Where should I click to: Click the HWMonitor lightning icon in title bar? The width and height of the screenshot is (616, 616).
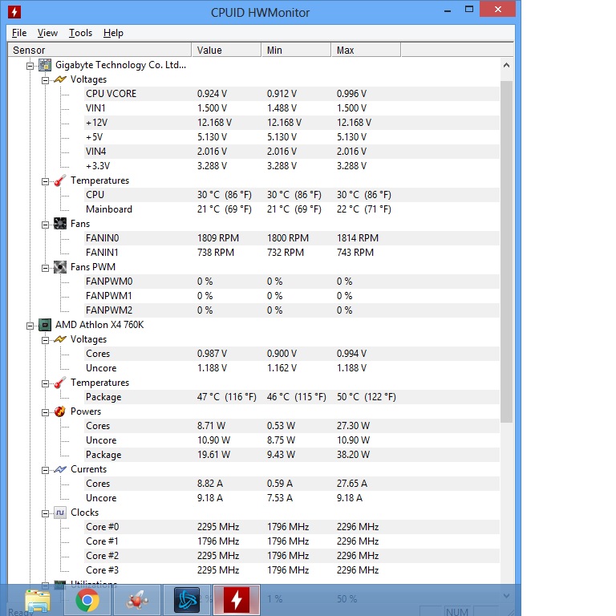pyautogui.click(x=14, y=12)
